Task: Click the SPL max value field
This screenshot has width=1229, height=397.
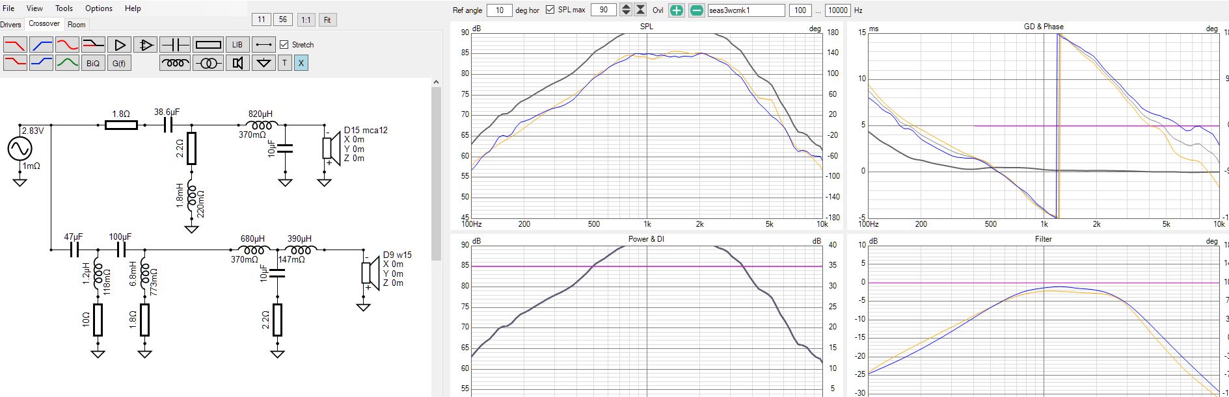Action: [604, 10]
